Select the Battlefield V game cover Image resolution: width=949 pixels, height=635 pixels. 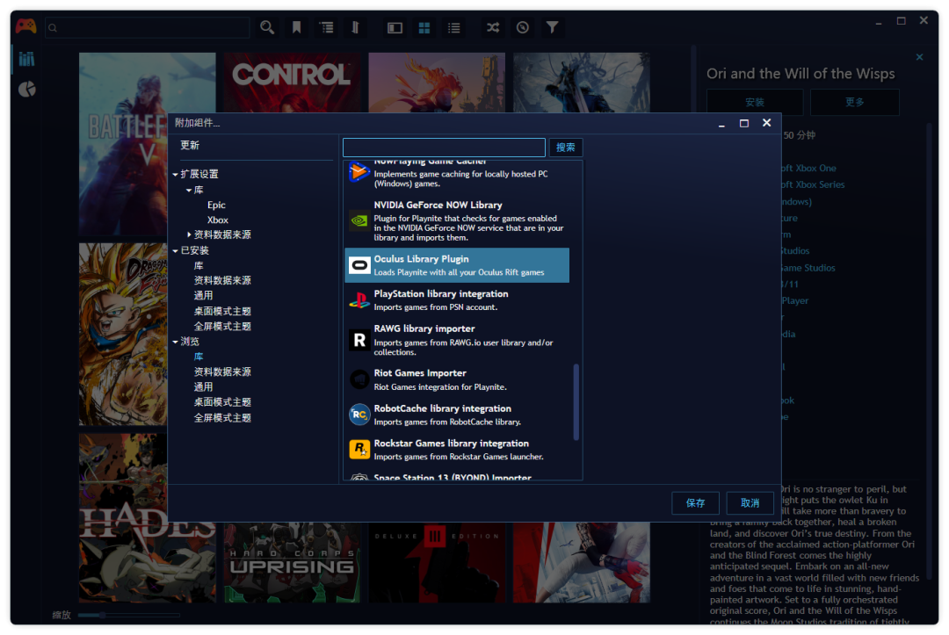124,144
